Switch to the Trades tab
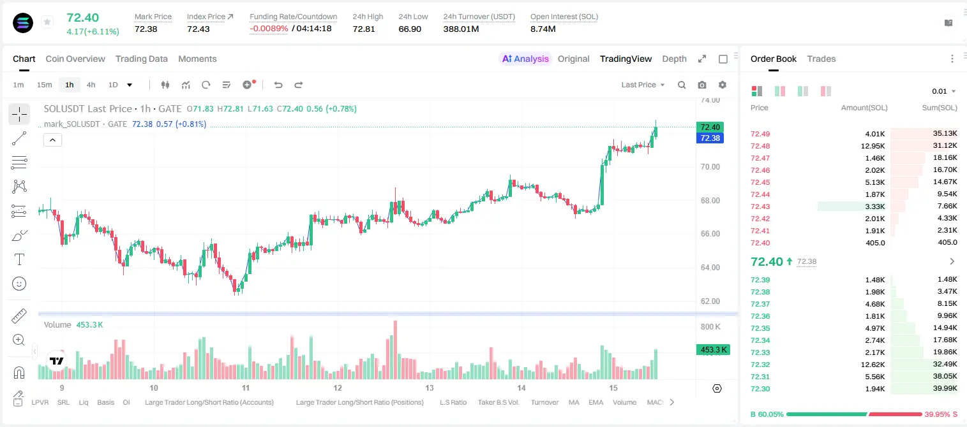The image size is (967, 427). [821, 59]
